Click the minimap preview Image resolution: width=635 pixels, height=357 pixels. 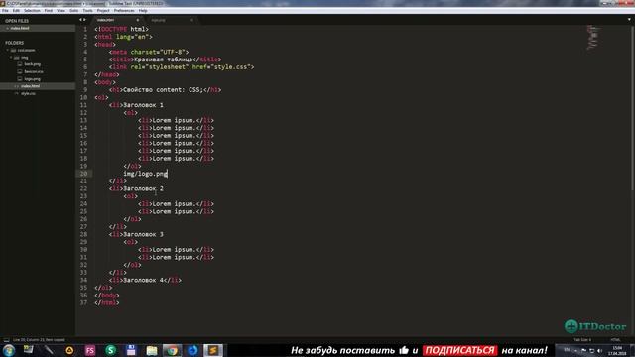coord(593,38)
